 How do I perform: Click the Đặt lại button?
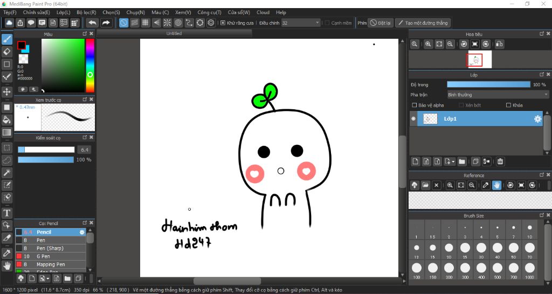click(381, 23)
